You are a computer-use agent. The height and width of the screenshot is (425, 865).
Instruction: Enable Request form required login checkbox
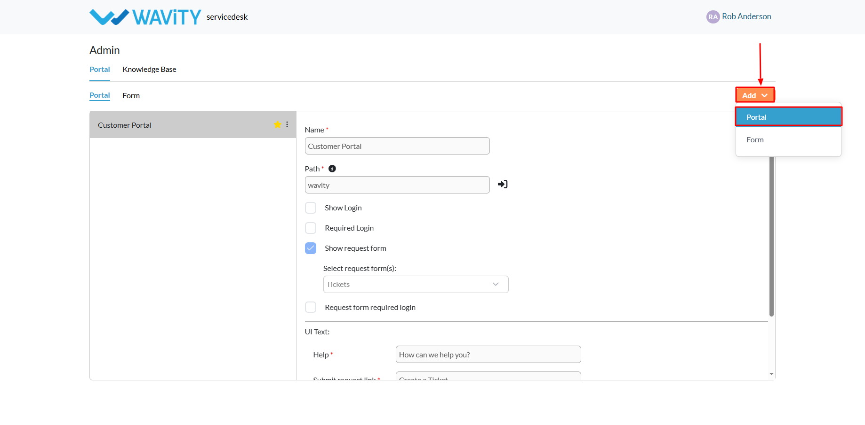pyautogui.click(x=311, y=307)
